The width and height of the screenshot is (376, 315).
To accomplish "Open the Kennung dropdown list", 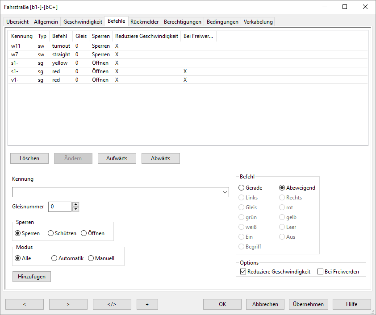I will pos(224,192).
